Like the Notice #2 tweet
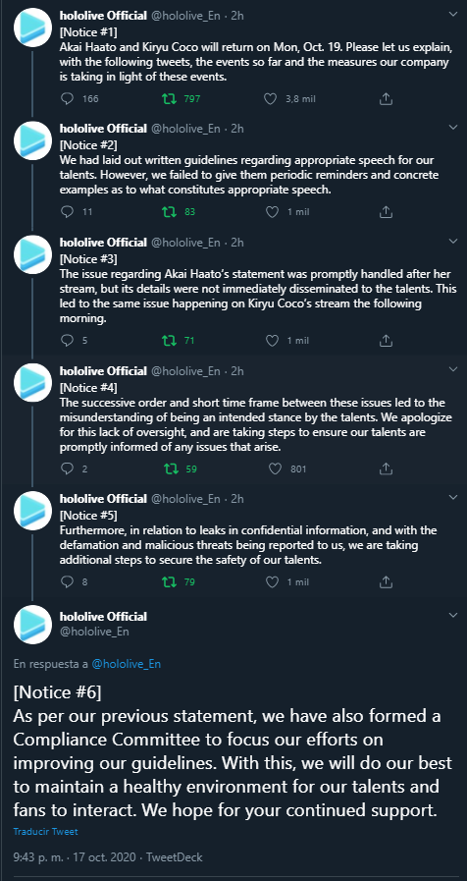 coord(272,212)
